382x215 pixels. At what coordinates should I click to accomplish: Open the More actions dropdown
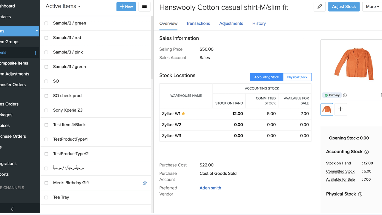[x=372, y=7]
